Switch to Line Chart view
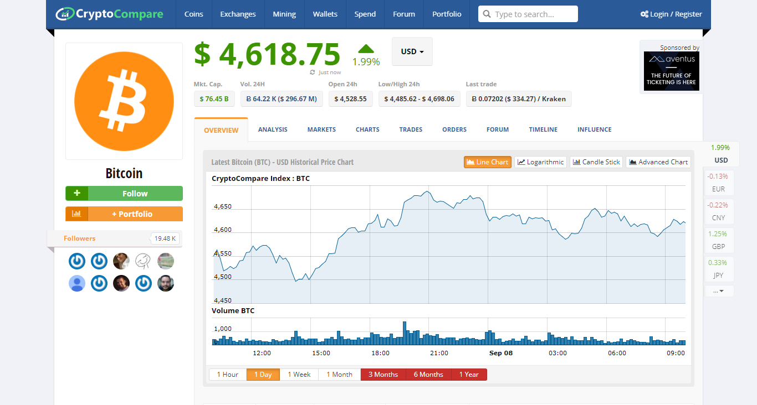This screenshot has width=757, height=405. pos(488,162)
